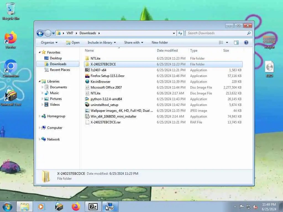This screenshot has width=283, height=212.
Task: Select the KevinBrowser globe icon
Action: coord(87,81)
